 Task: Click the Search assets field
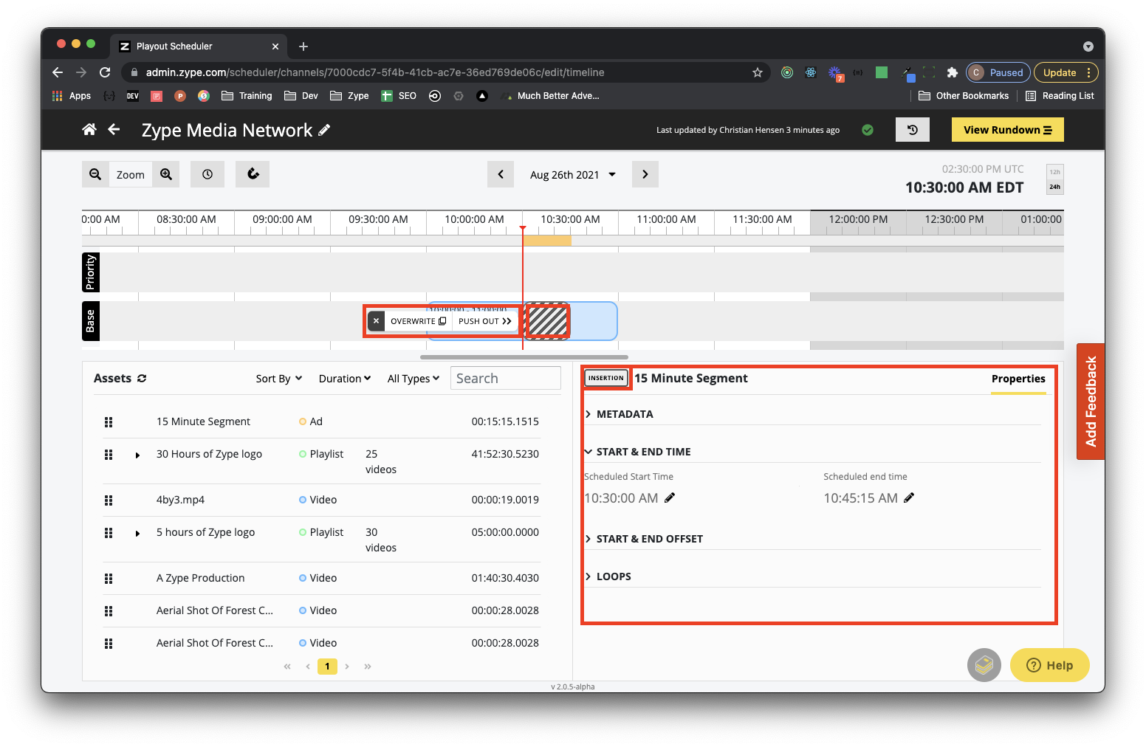[505, 378]
